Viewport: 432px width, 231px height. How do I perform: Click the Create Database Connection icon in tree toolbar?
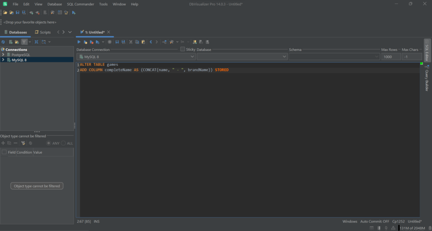tap(11, 42)
